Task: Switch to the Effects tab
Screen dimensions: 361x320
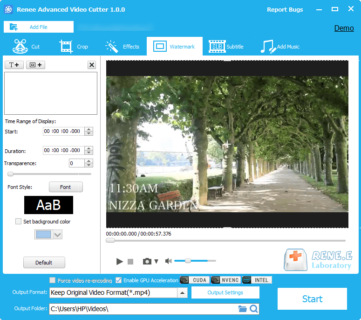Action: click(122, 46)
